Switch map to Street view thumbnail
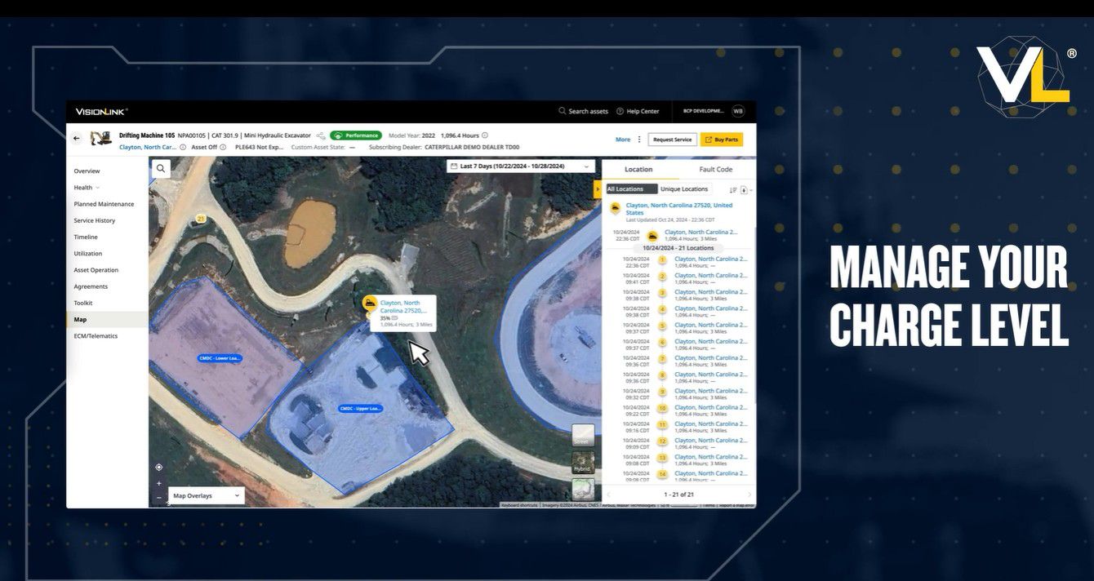The width and height of the screenshot is (1094, 581). [583, 435]
